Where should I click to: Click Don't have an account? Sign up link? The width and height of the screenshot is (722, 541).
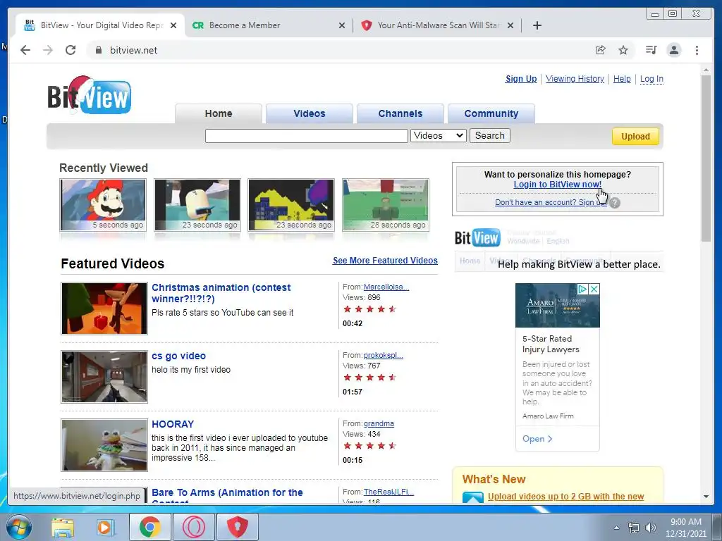[551, 202]
